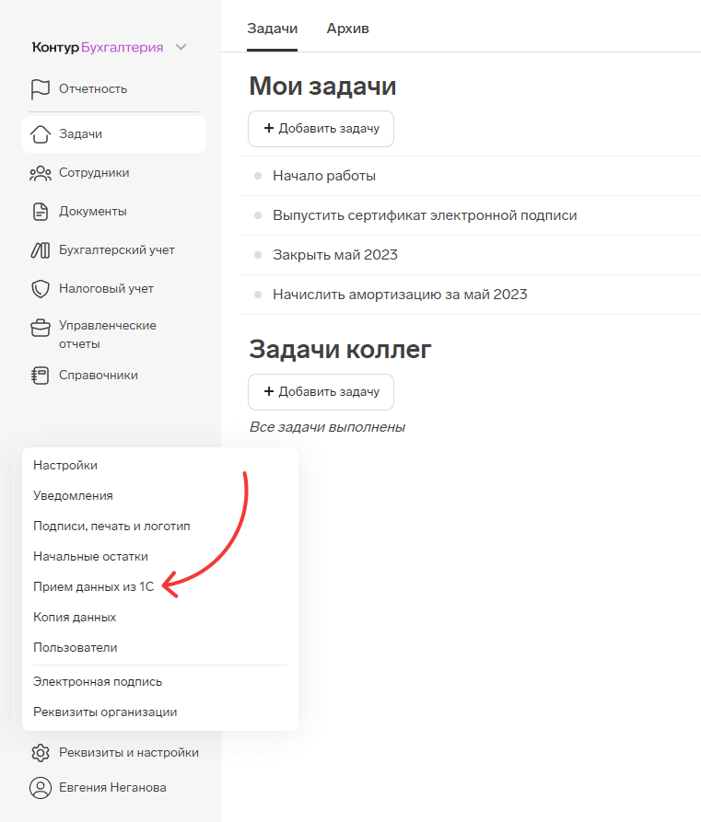Click the people icon for Сотрудники
The height and width of the screenshot is (822, 701).
point(41,173)
